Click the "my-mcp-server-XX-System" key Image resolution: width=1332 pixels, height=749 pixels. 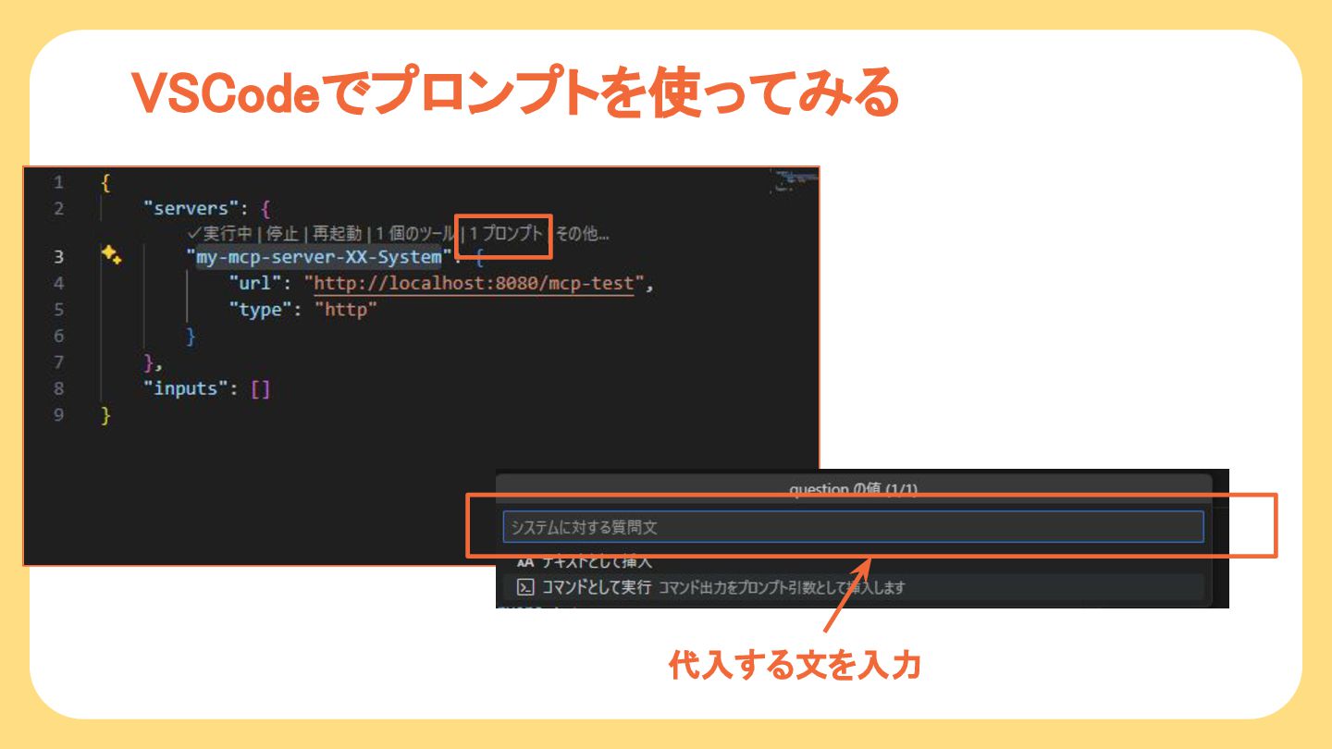point(319,256)
